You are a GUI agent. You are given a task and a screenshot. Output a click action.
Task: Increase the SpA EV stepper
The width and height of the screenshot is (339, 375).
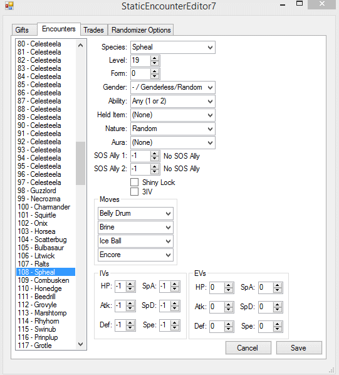[278, 285]
